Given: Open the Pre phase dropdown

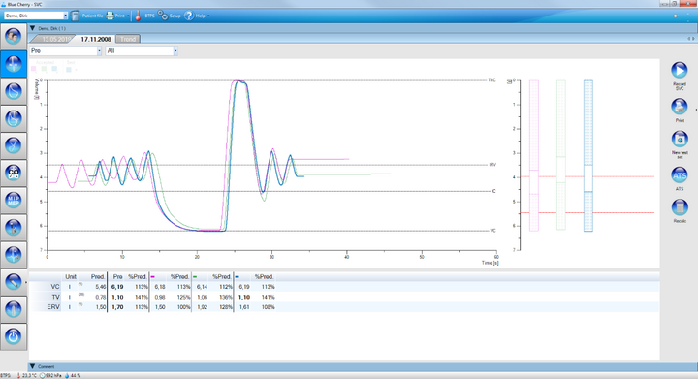Looking at the screenshot, I should coord(66,51).
